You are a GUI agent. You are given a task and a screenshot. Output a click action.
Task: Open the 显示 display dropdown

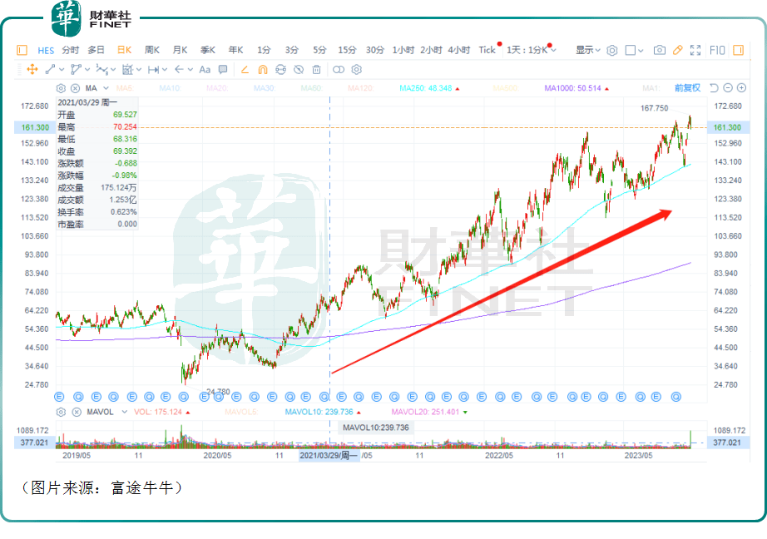click(x=588, y=50)
